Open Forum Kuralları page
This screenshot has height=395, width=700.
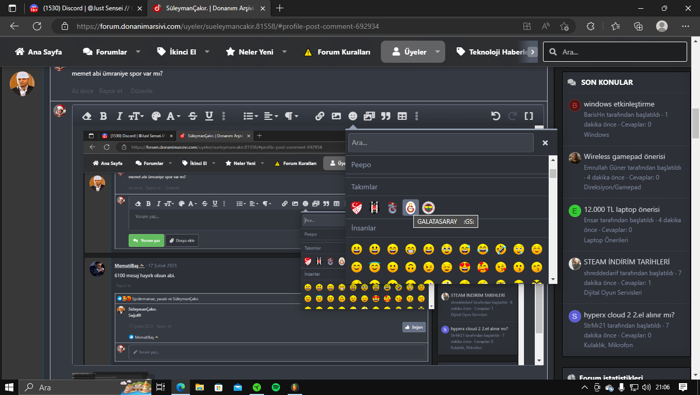point(337,52)
